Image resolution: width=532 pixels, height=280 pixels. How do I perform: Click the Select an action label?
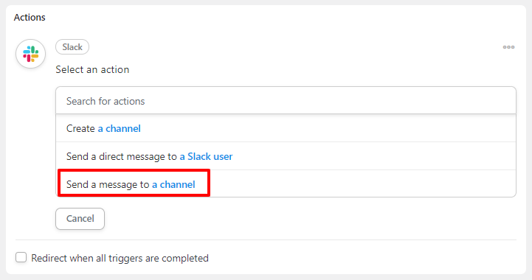point(92,69)
